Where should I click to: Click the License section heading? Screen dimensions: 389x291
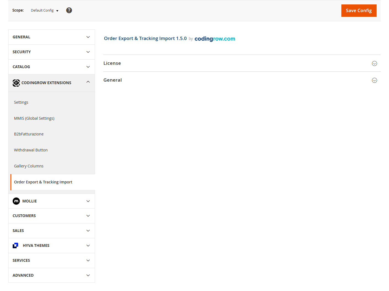click(112, 63)
